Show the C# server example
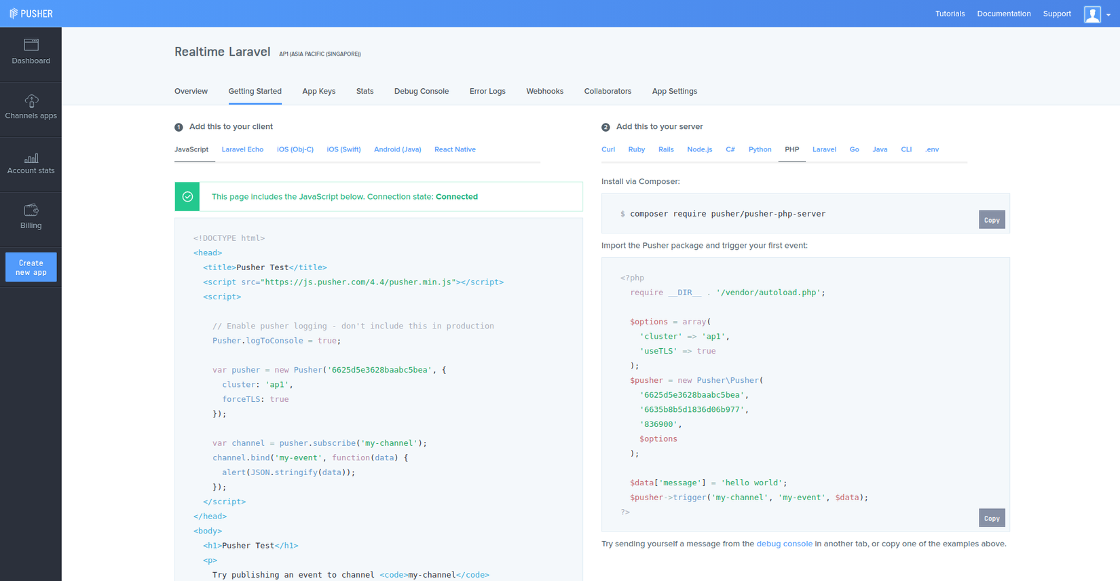 coord(730,149)
